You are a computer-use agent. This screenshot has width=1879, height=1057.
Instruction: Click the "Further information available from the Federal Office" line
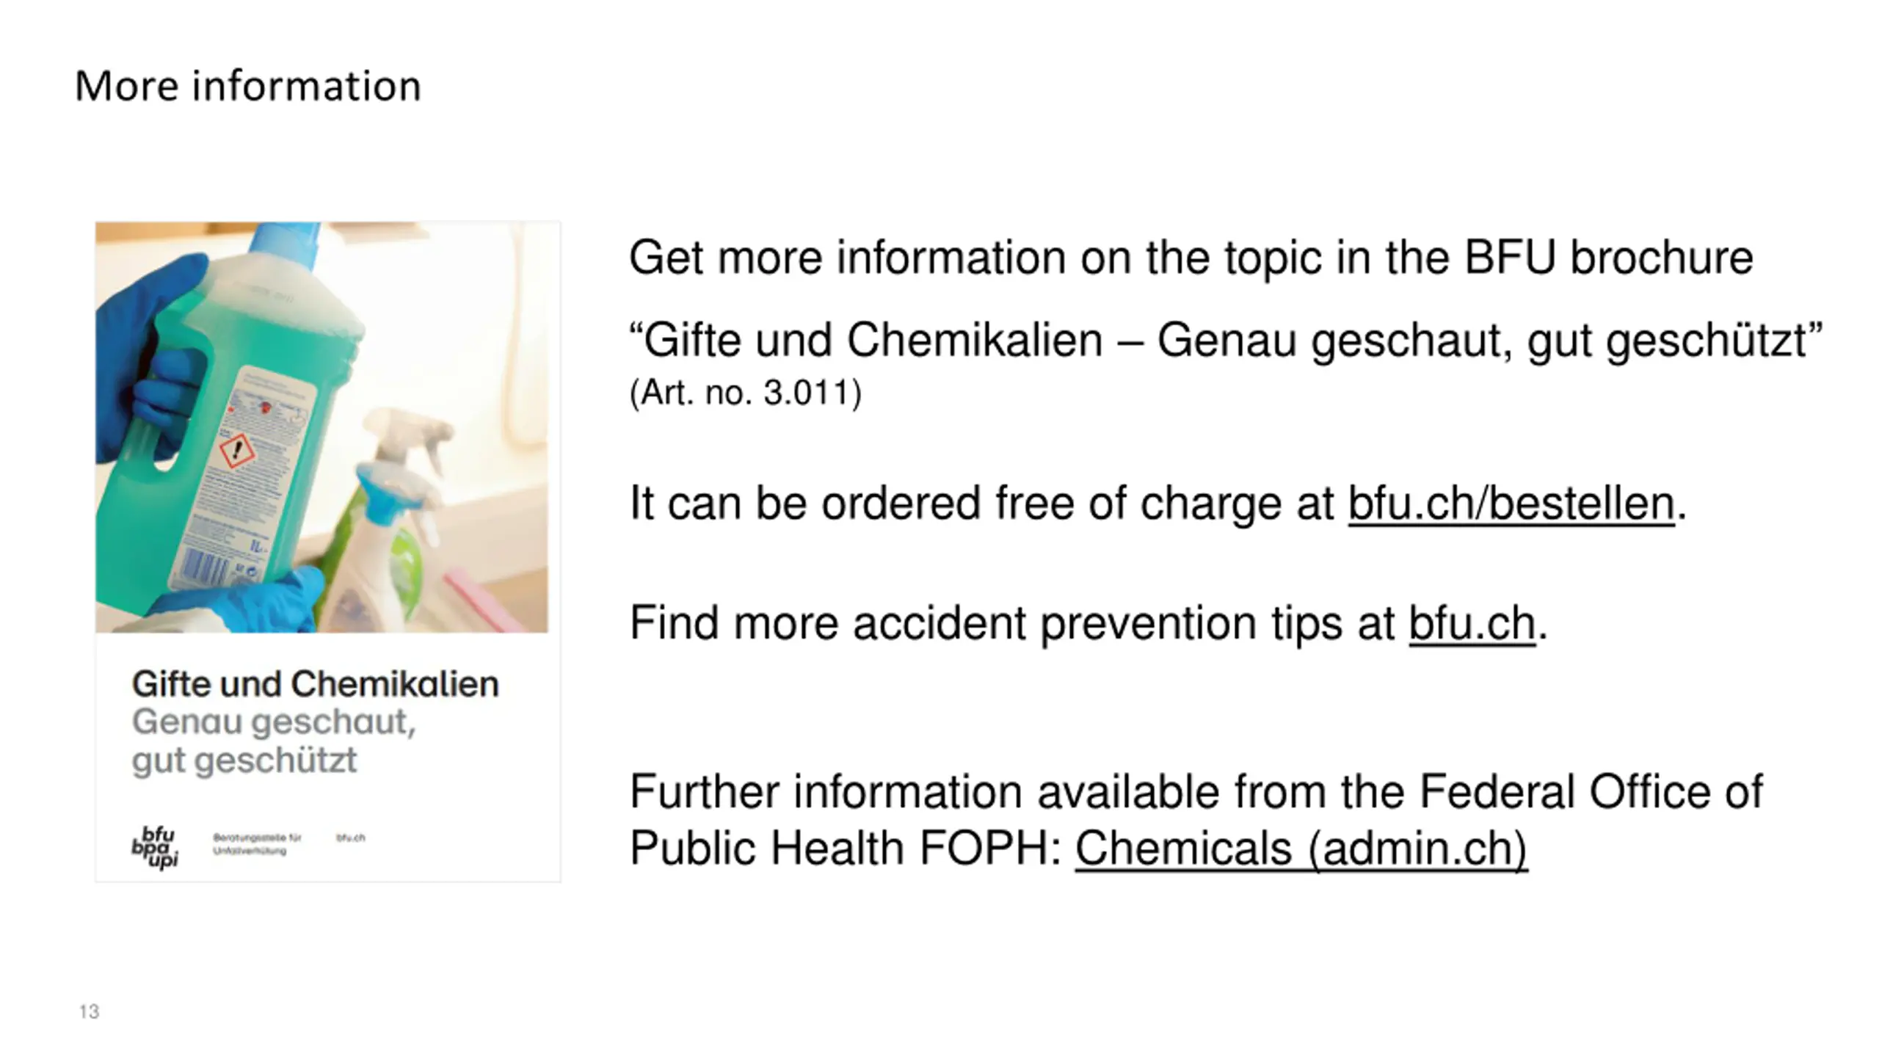pos(1196,792)
